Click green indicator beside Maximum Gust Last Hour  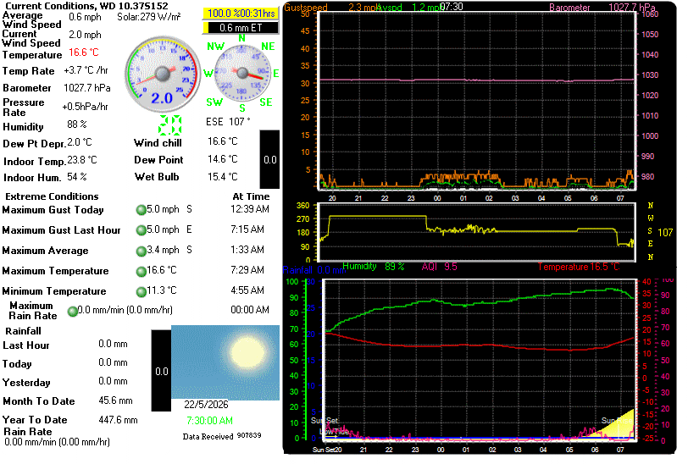point(141,230)
